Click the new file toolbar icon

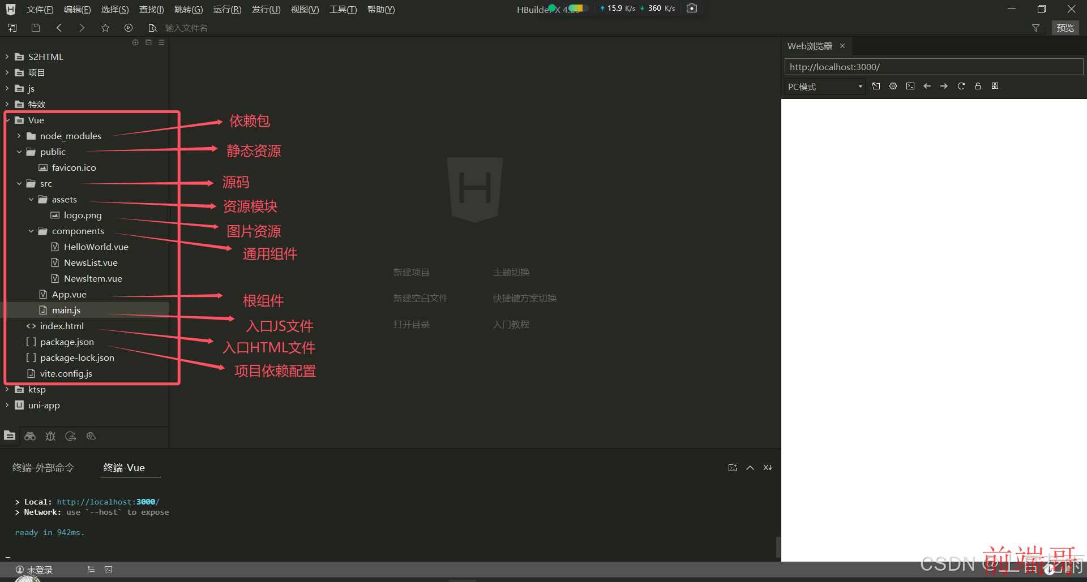pos(12,28)
